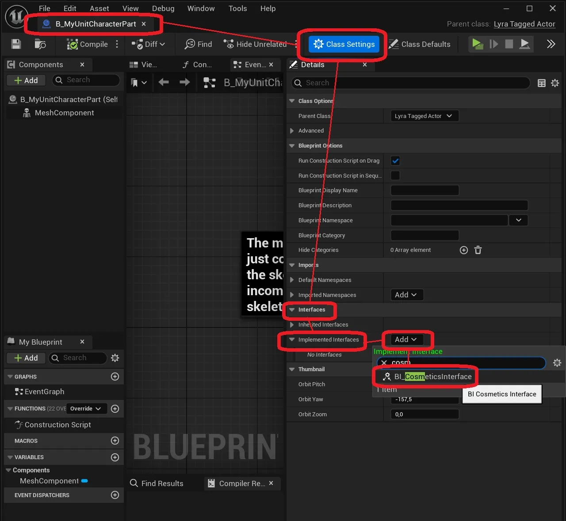Collapse the Interfaces section

(292, 310)
